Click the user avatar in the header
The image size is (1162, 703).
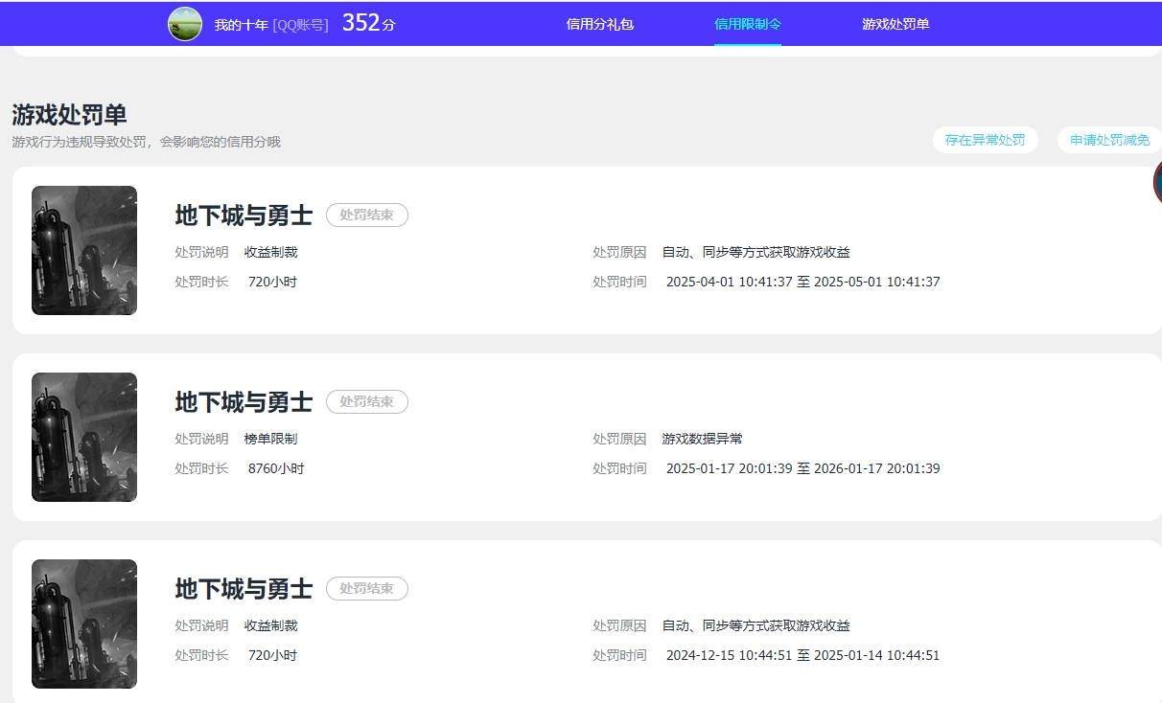tap(185, 24)
